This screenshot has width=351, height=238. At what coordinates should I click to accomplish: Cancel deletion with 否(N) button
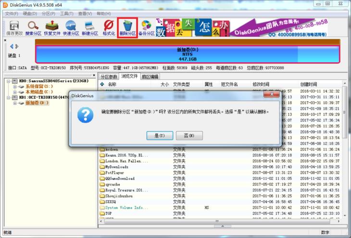pos(189,136)
